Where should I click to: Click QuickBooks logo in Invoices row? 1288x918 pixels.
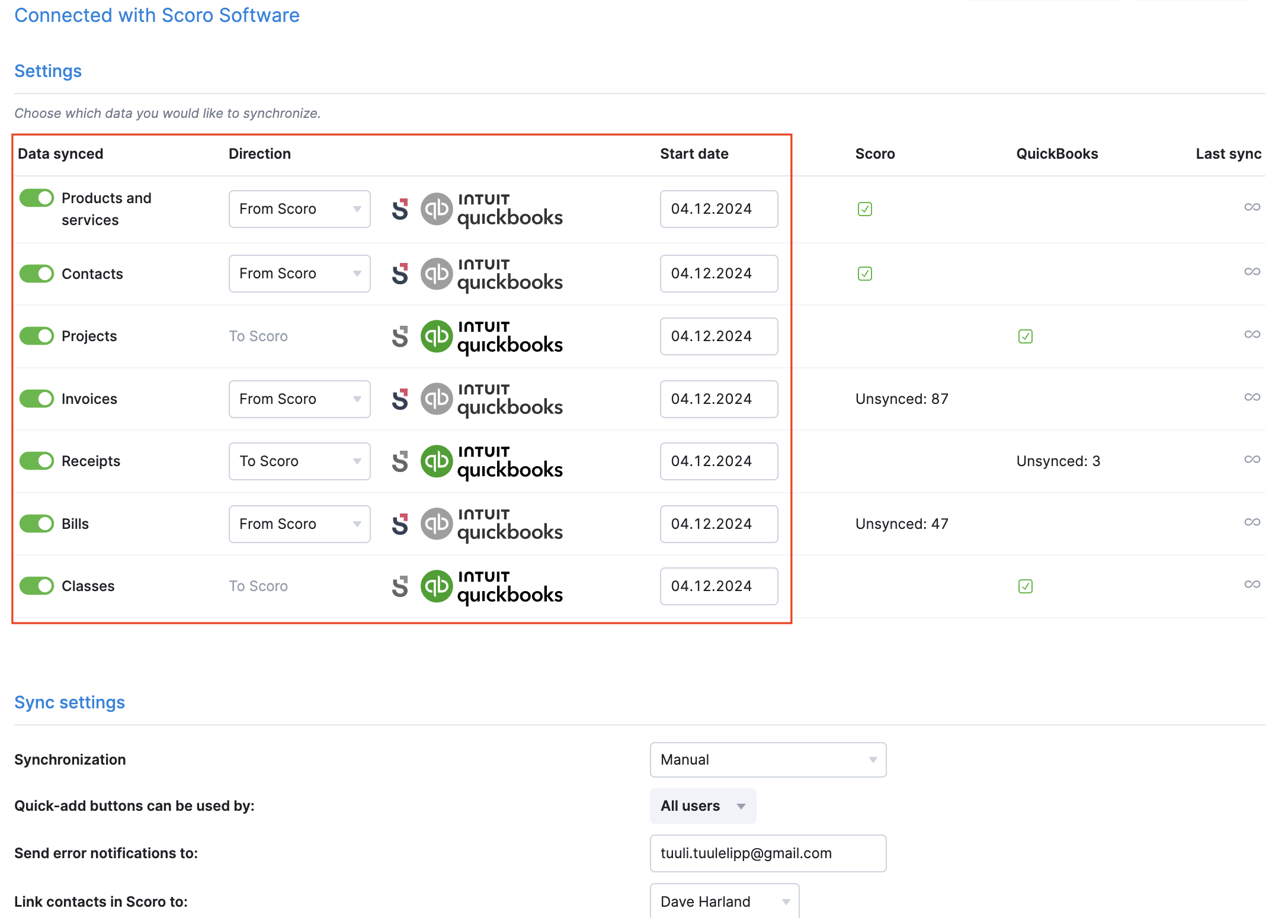point(492,400)
